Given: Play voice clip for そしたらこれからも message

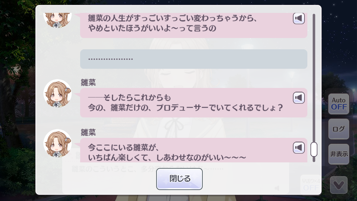Looking at the screenshot, I should 299,98.
